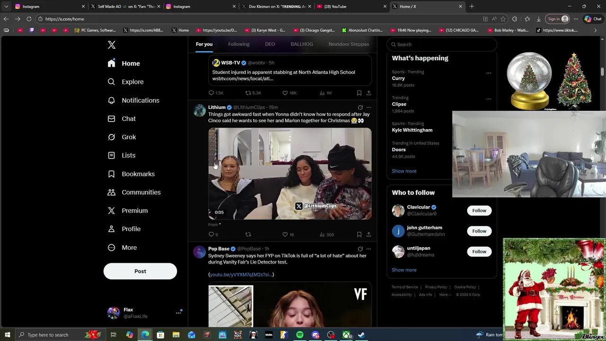Open new browser tab
The width and height of the screenshot is (606, 341).
(x=472, y=7)
